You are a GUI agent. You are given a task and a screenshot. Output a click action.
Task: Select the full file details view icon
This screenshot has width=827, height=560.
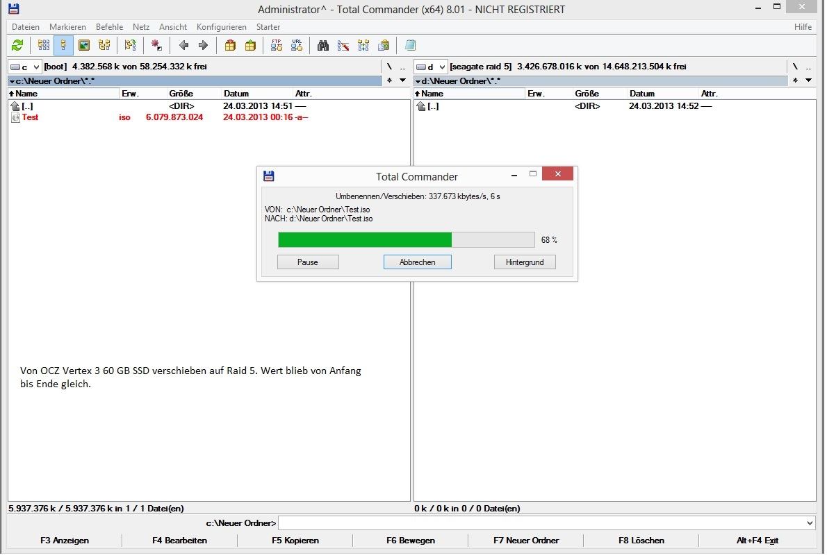[63, 46]
